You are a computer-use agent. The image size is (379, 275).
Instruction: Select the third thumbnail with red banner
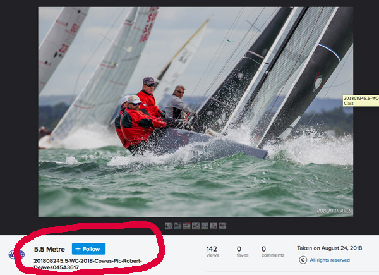click(x=186, y=226)
